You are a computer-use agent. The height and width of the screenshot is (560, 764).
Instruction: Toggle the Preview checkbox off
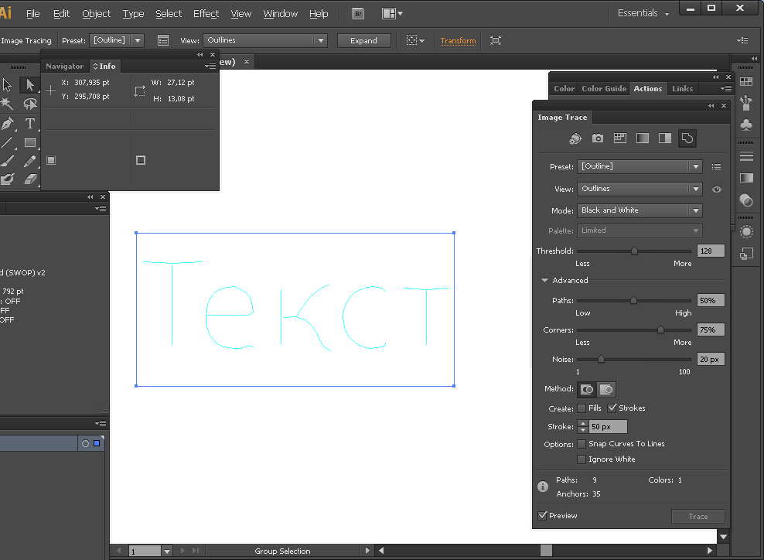(542, 516)
